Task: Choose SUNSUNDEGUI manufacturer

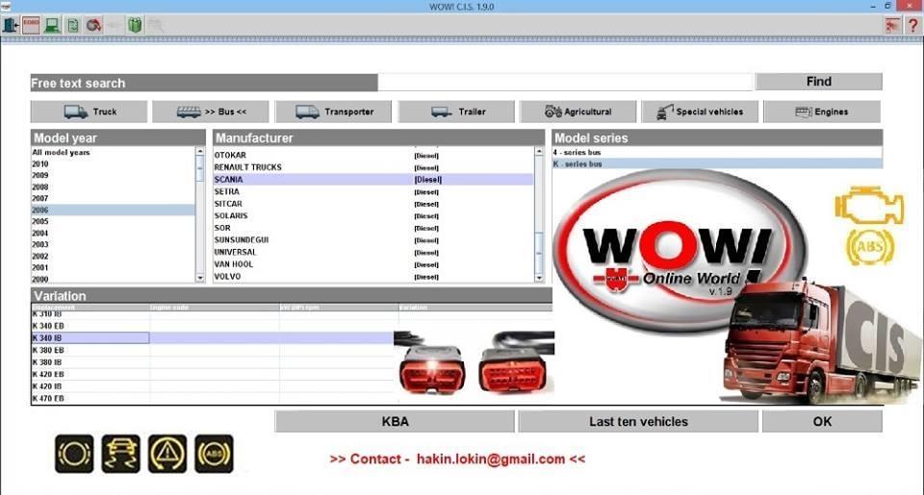Action: tap(373, 240)
